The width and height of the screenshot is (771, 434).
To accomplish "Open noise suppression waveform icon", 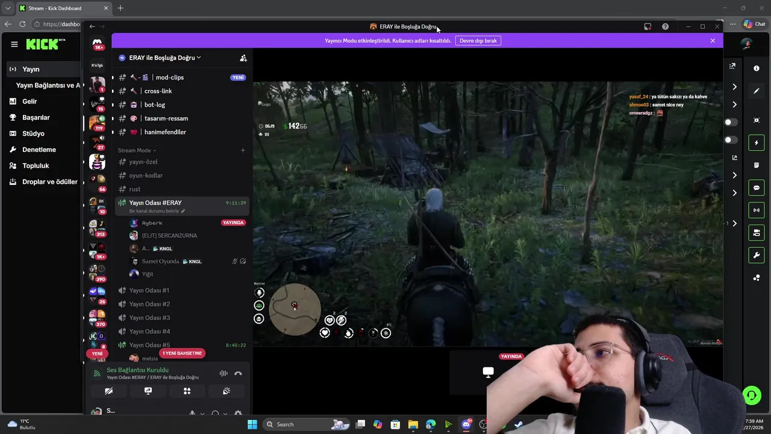I will coord(223,374).
